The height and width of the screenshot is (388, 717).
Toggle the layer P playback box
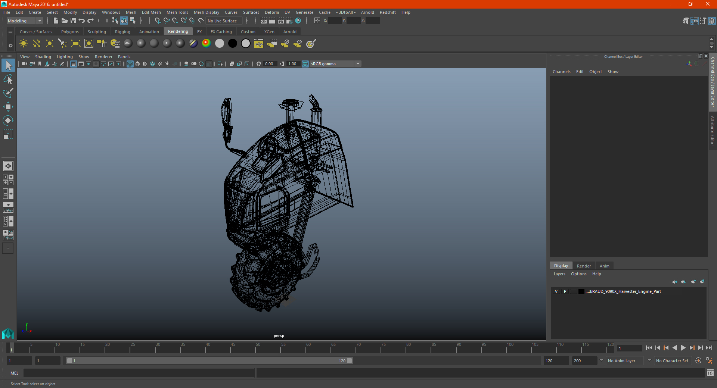click(x=565, y=291)
